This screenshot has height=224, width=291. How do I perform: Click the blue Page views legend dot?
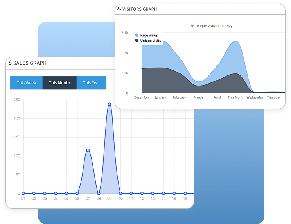click(137, 35)
